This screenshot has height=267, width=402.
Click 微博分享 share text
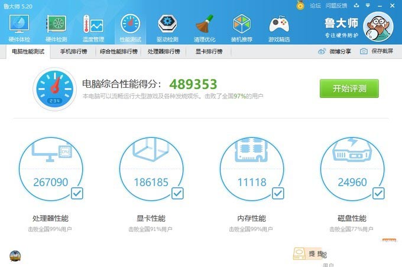340,51
